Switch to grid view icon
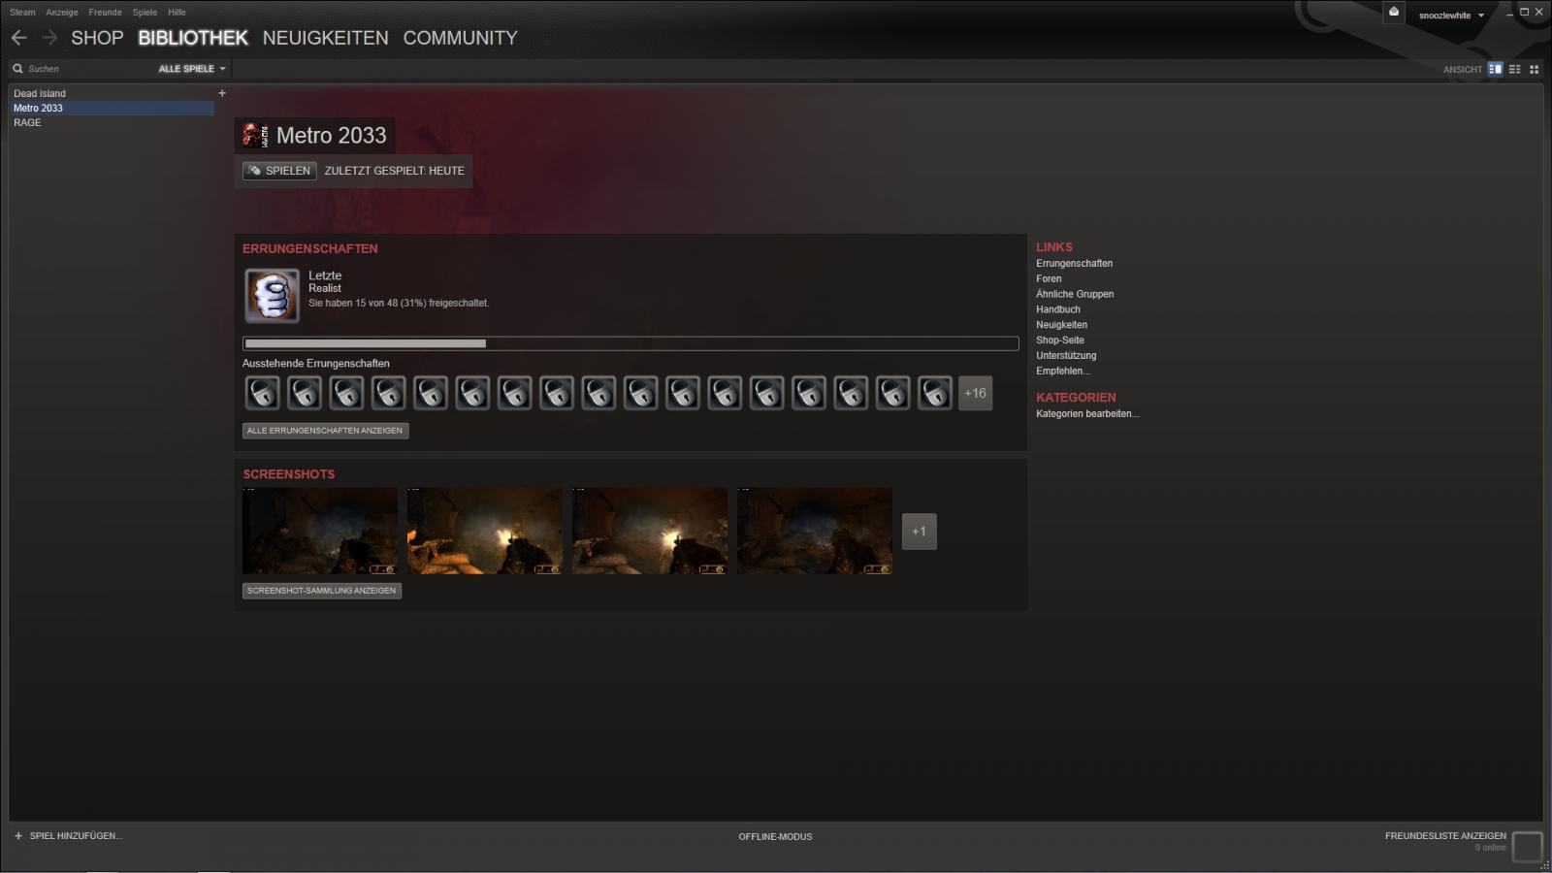 click(x=1534, y=69)
